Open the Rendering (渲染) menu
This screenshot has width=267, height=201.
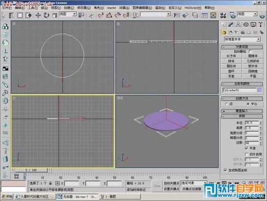[160, 8]
